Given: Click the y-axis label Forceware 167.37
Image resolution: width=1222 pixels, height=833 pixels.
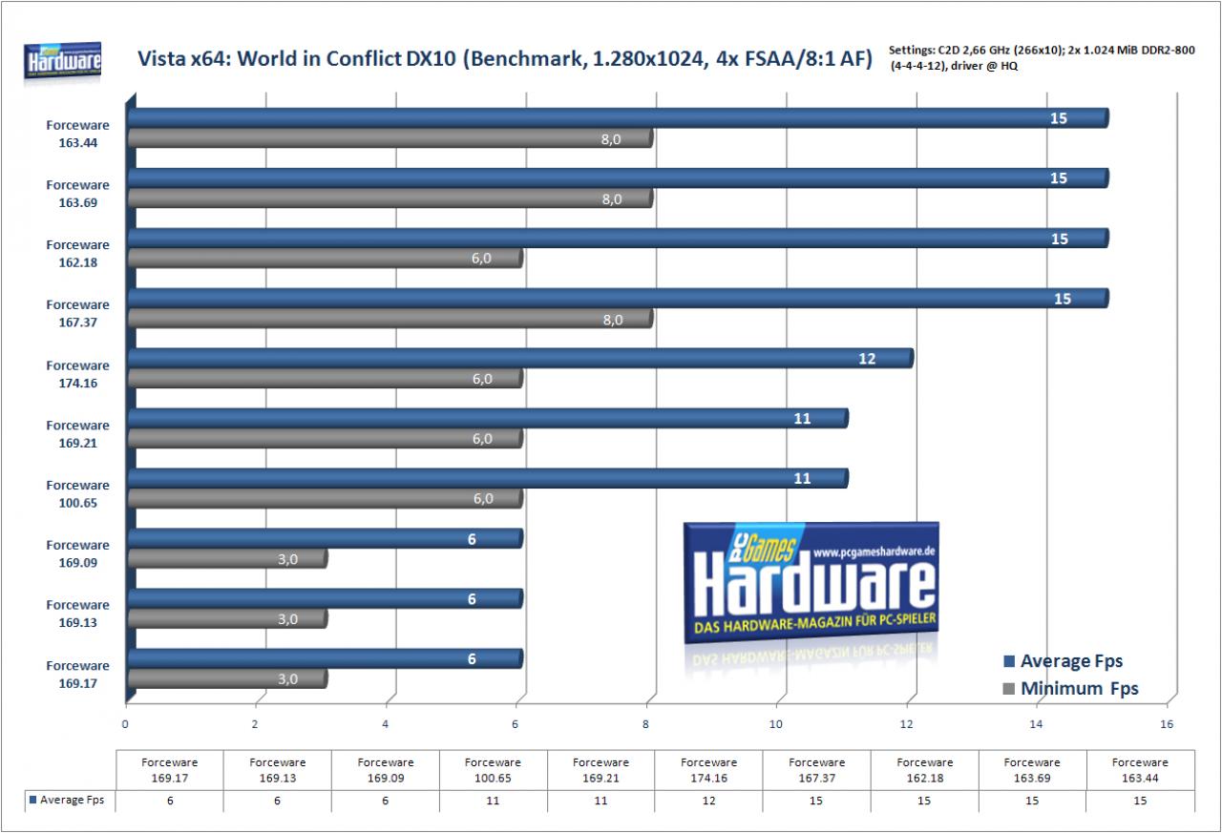Looking at the screenshot, I should pos(77,314).
